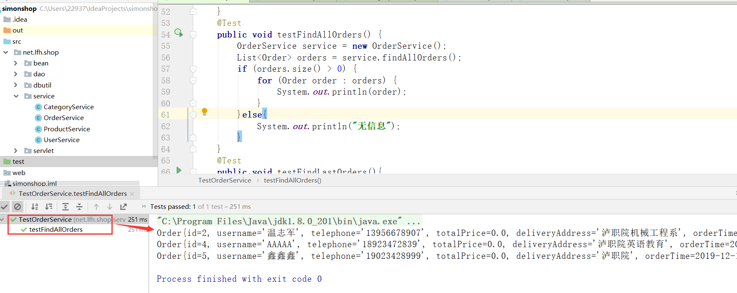Click Process finished with exit code 0
The height and width of the screenshot is (293, 737).
239,279
